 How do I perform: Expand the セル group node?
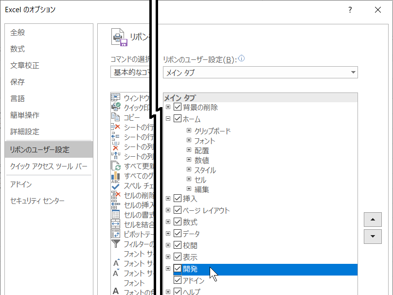pos(189,179)
